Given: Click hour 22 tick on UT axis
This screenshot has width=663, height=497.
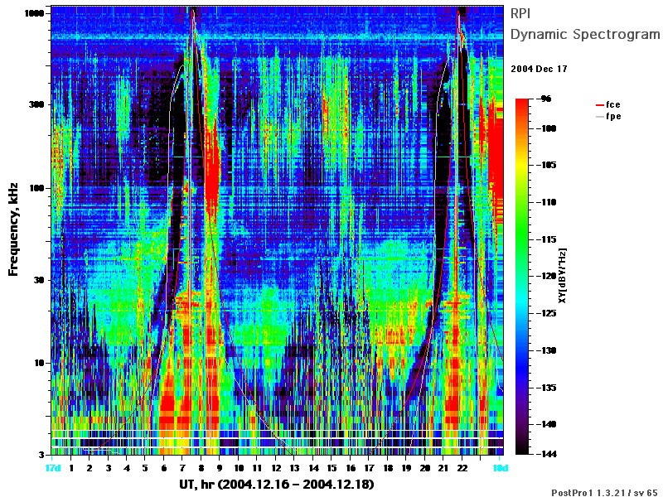Looking at the screenshot, I should click(x=462, y=468).
